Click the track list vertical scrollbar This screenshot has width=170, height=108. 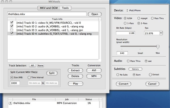click(100, 40)
